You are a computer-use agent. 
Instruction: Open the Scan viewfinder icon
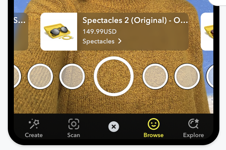click(x=74, y=124)
